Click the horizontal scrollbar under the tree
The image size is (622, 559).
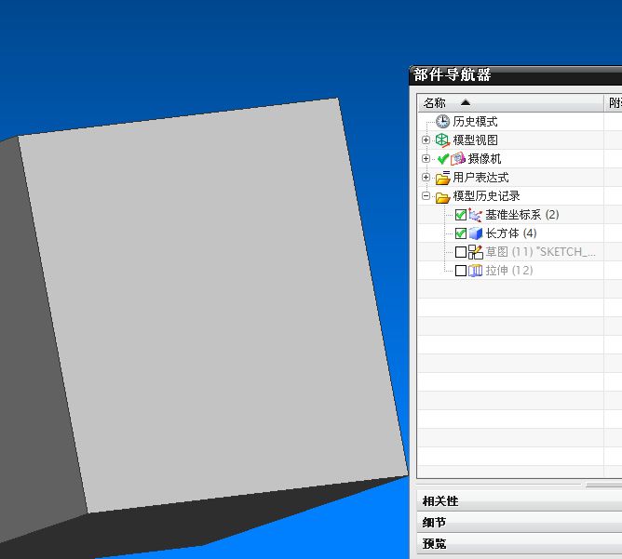(603, 485)
